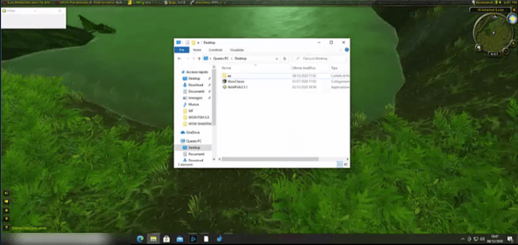
Task: Click the Explorer help question-mark icon
Action: point(347,50)
